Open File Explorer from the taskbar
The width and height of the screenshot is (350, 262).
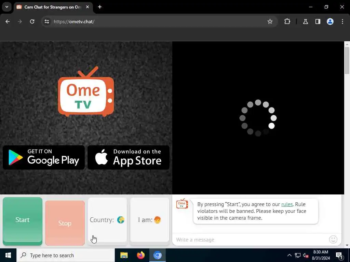click(x=124, y=255)
